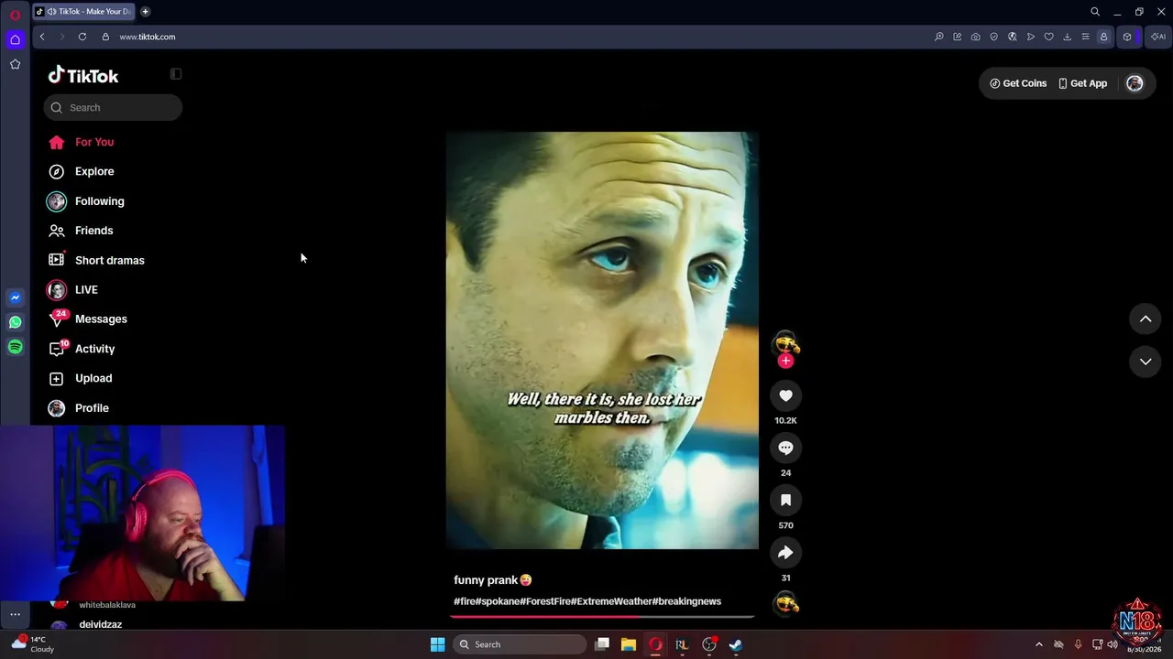Open the video's comments (24)

click(785, 448)
